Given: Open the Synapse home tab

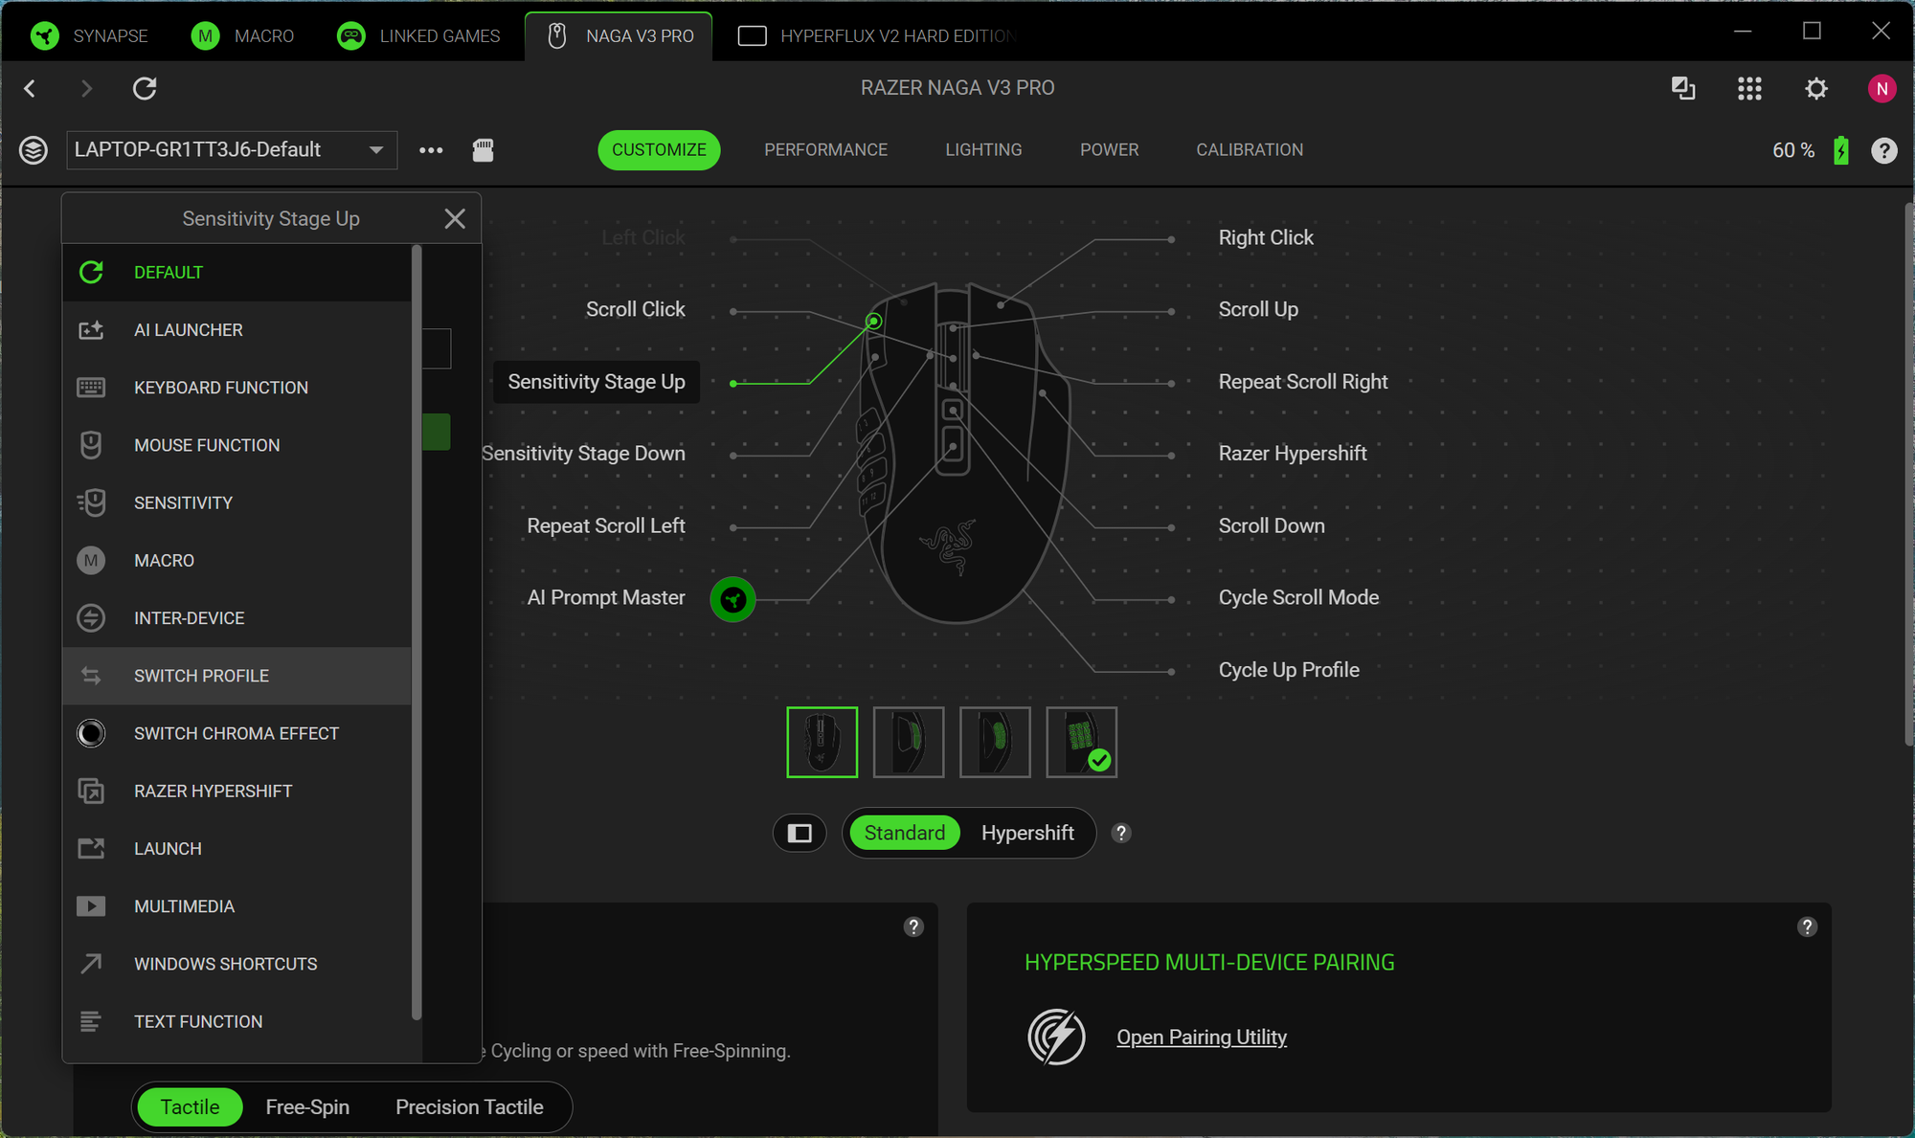Looking at the screenshot, I should coord(89,35).
